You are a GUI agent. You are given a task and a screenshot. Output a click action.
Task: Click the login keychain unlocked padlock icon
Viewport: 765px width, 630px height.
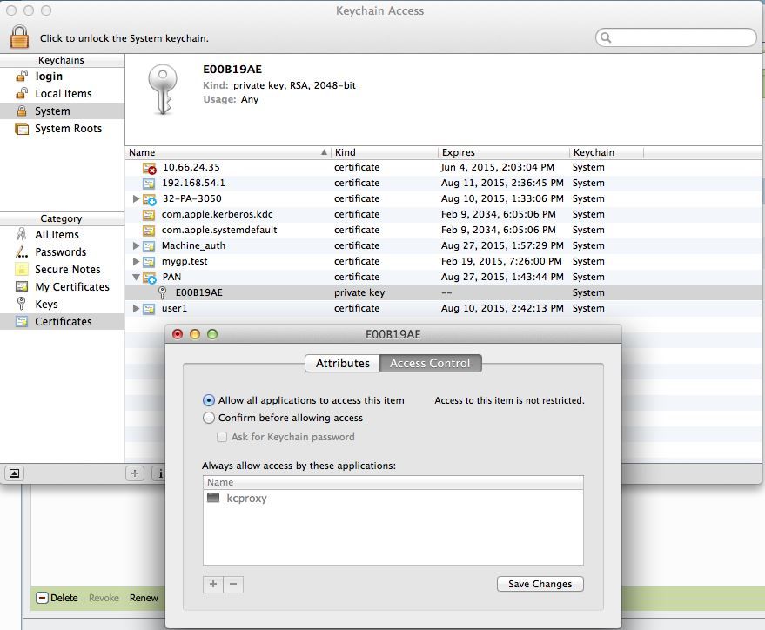click(22, 76)
